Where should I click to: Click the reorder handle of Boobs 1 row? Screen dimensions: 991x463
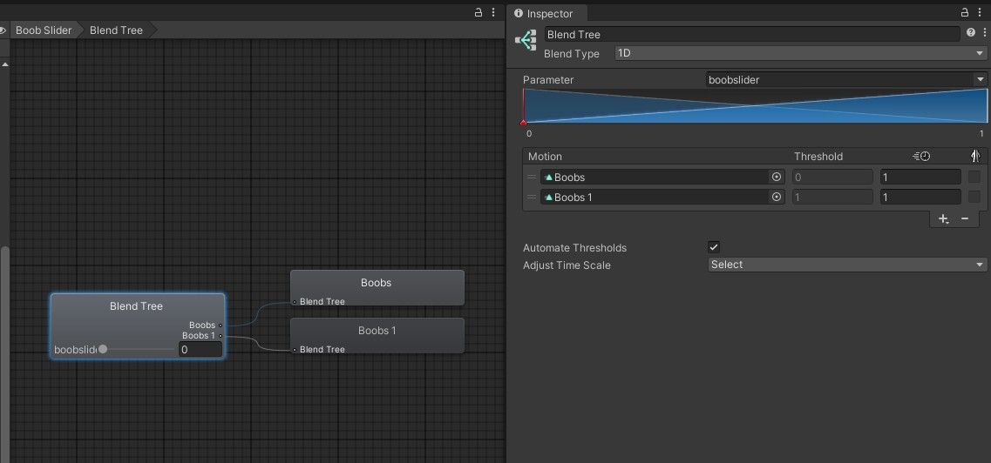pos(532,198)
